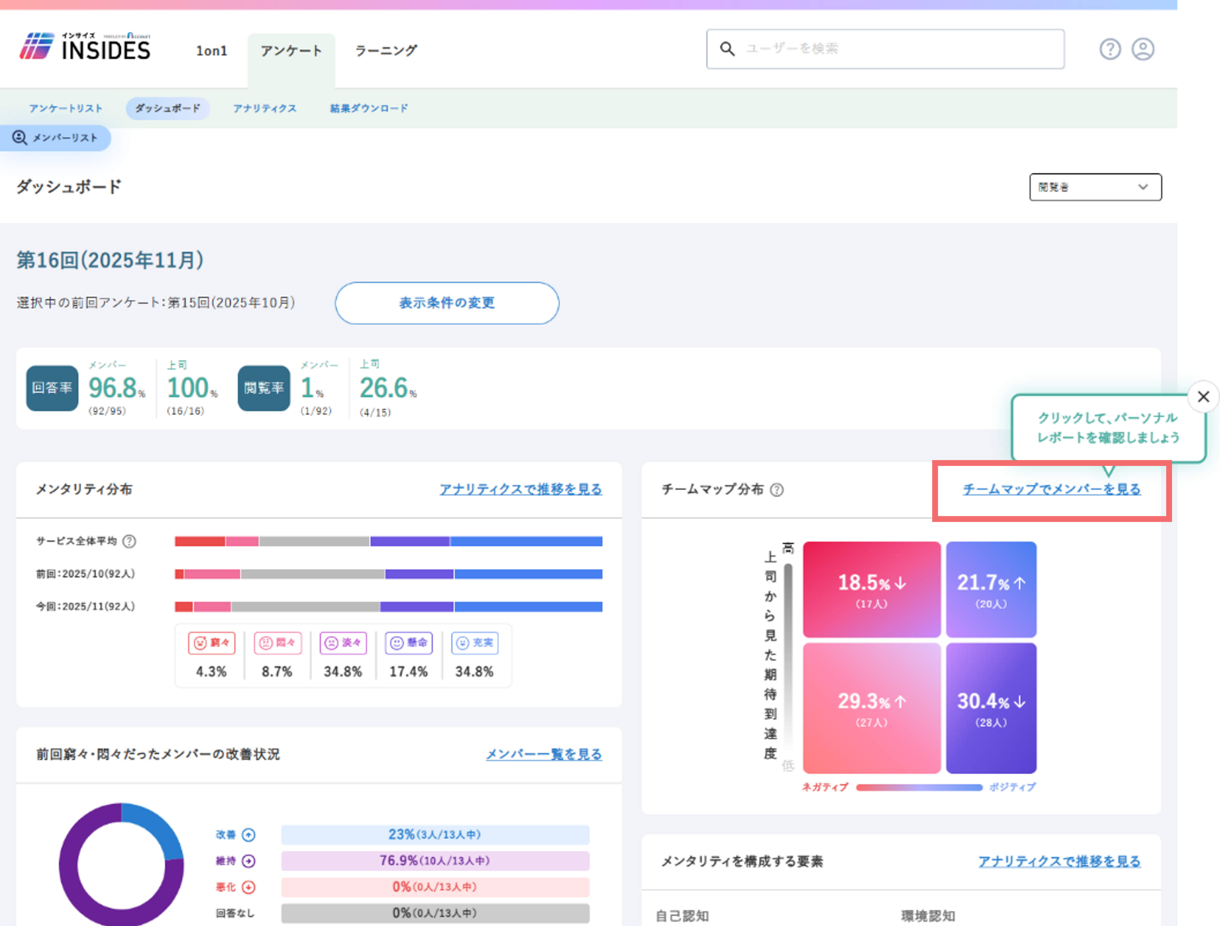Click チームマップでメンバーを見る link
This screenshot has width=1220, height=926.
1052,489
